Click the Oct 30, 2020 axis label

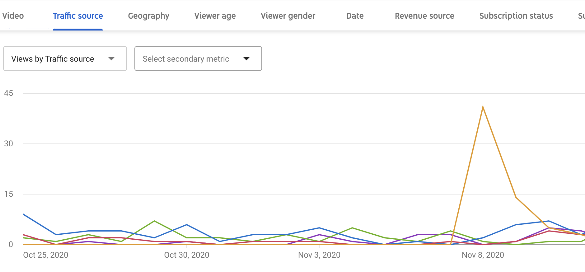(187, 255)
